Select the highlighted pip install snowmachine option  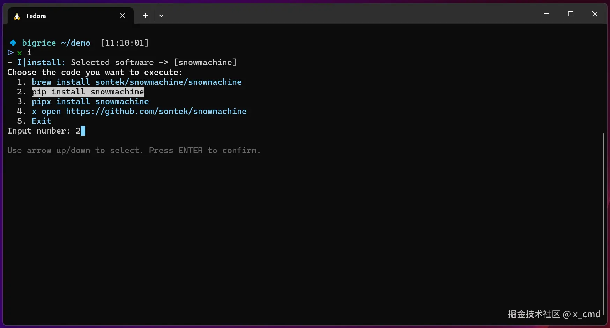click(88, 92)
